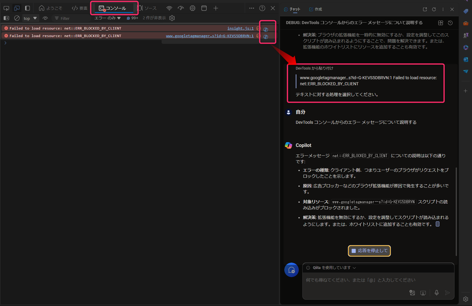Screen dimensions: 472x306
Task: Toggle the console sidebar panel icon
Action: 6,18
